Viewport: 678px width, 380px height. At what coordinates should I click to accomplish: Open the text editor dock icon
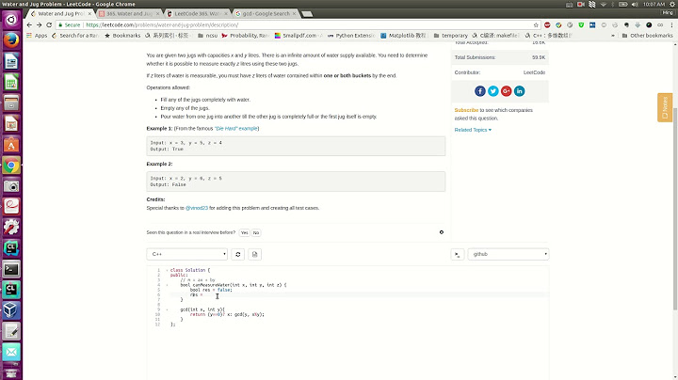point(11,331)
